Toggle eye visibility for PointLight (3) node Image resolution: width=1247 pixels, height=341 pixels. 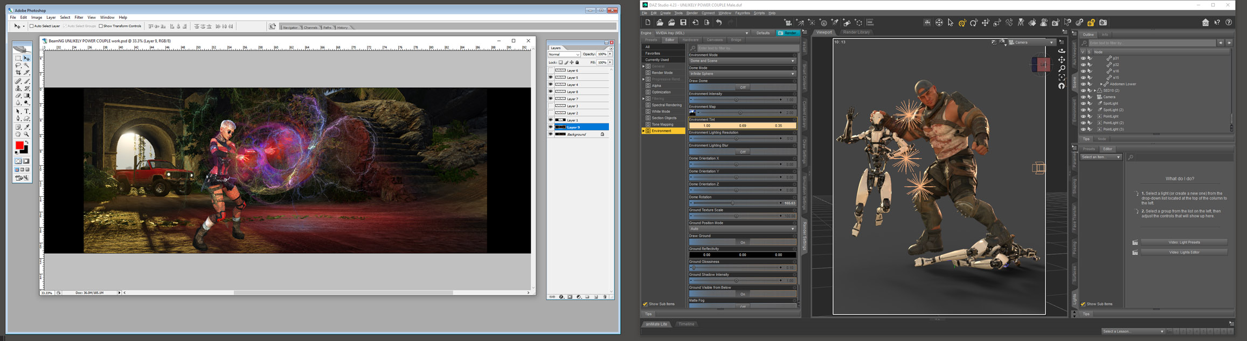pyautogui.click(x=1083, y=129)
